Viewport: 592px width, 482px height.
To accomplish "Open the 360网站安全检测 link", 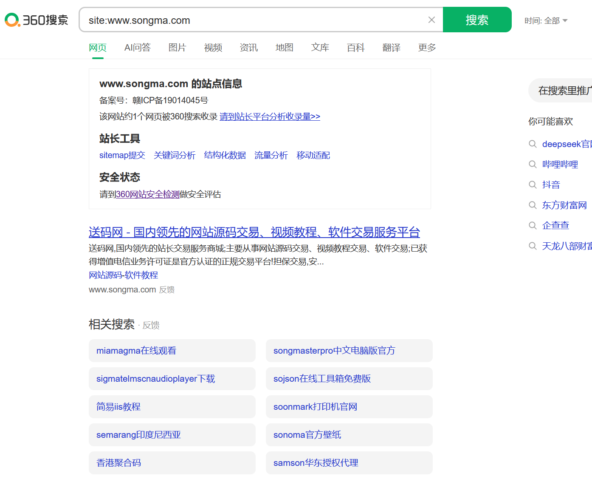I will 148,194.
